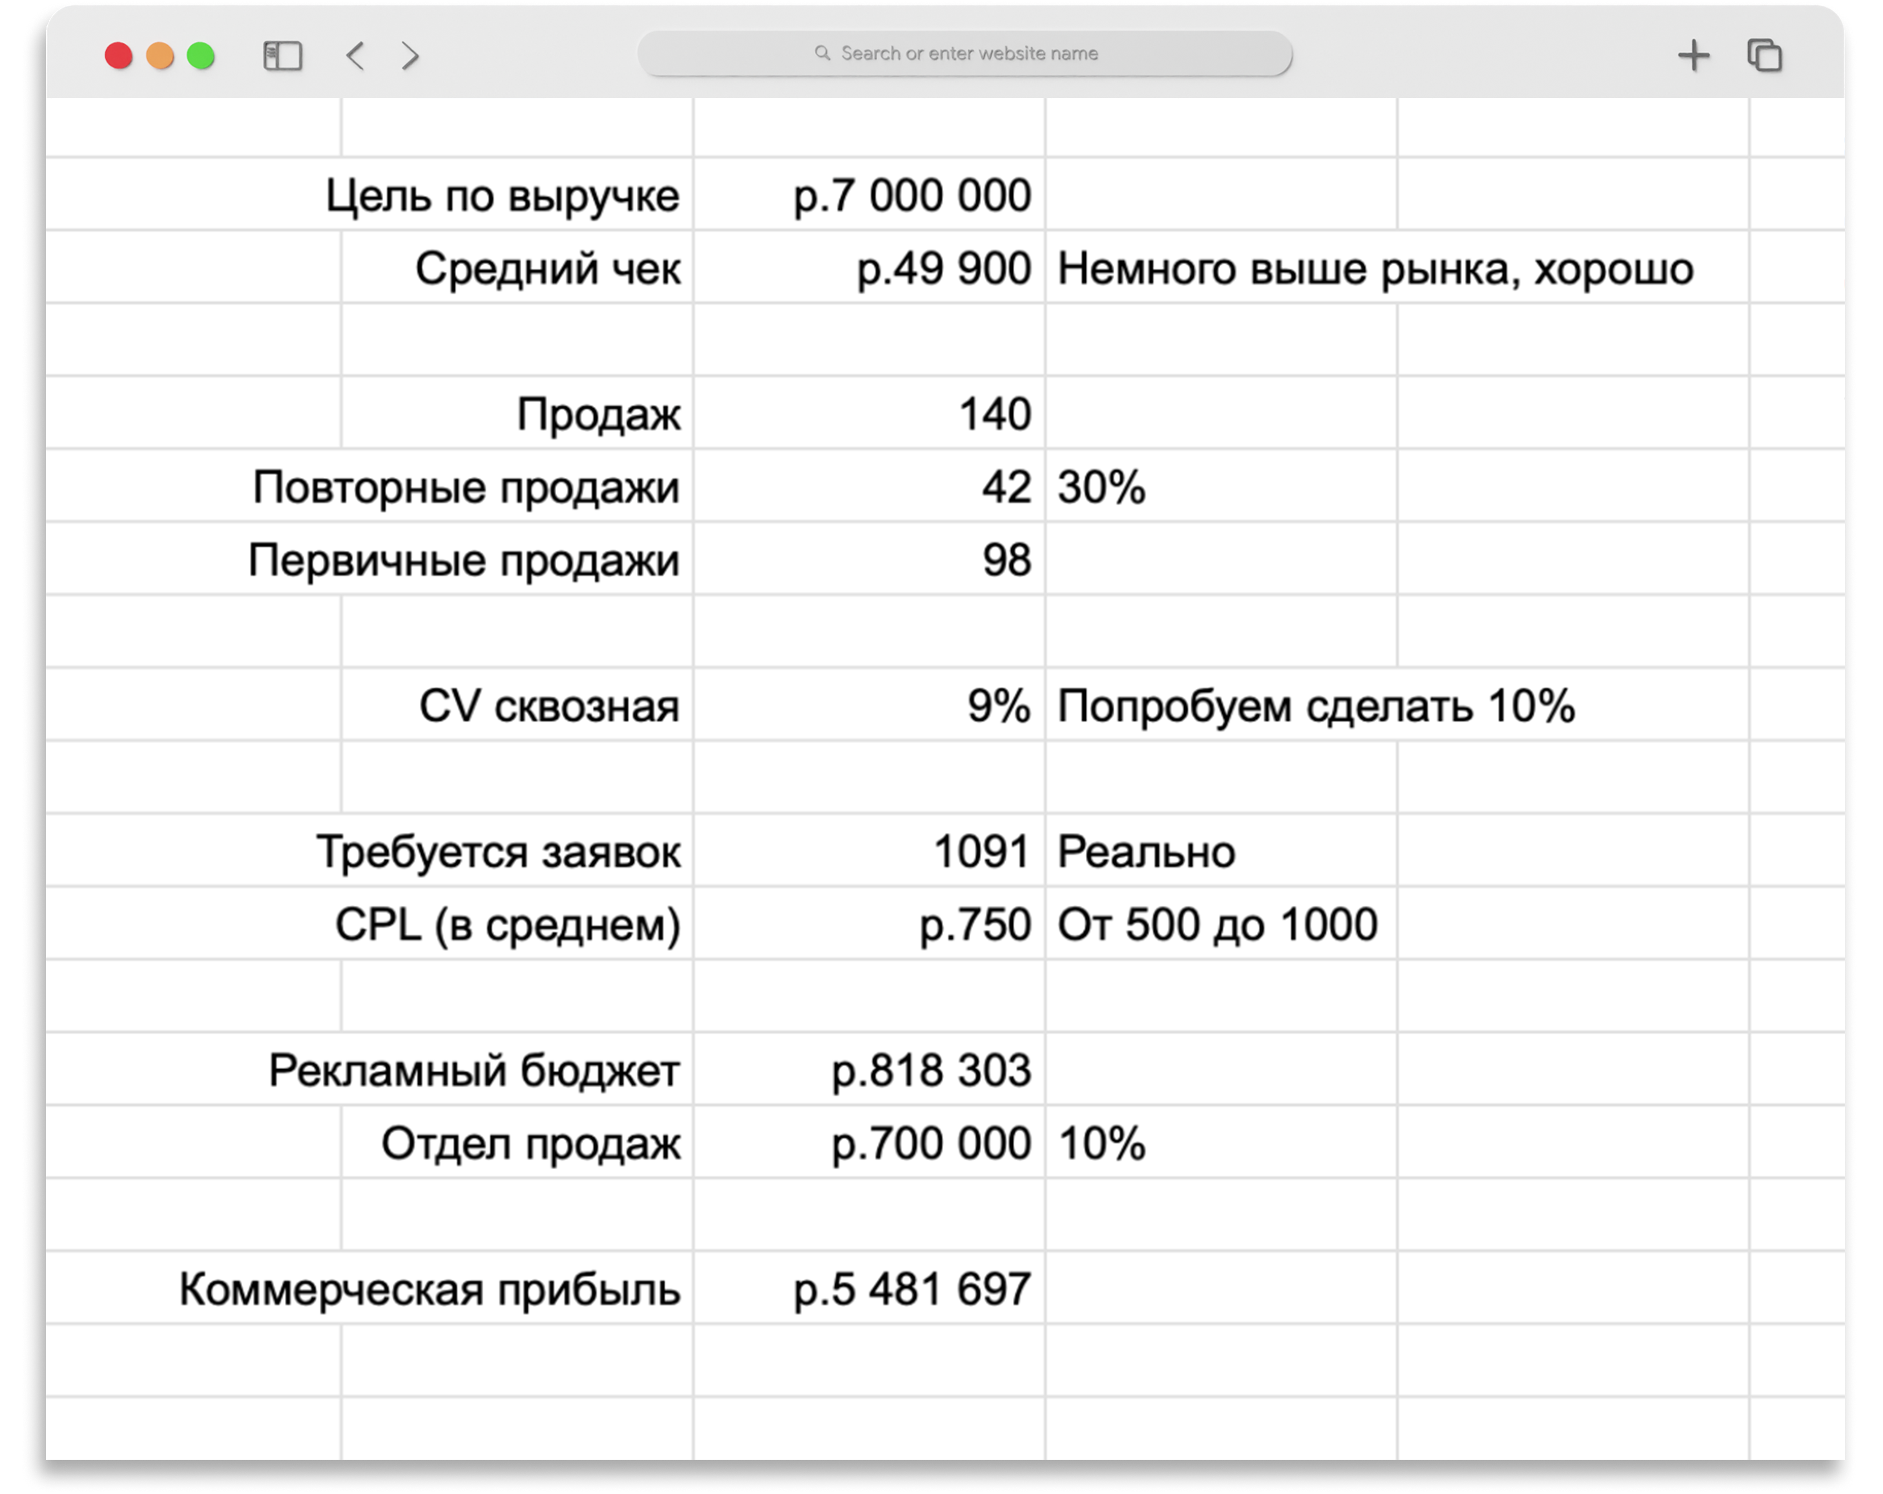Viewport: 1883px width, 1494px height.
Task: Select the Продаж value 140
Action: click(x=994, y=414)
